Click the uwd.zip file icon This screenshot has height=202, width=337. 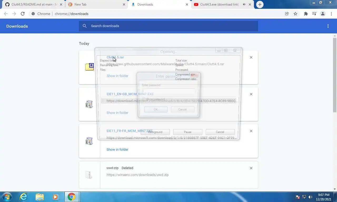click(89, 175)
